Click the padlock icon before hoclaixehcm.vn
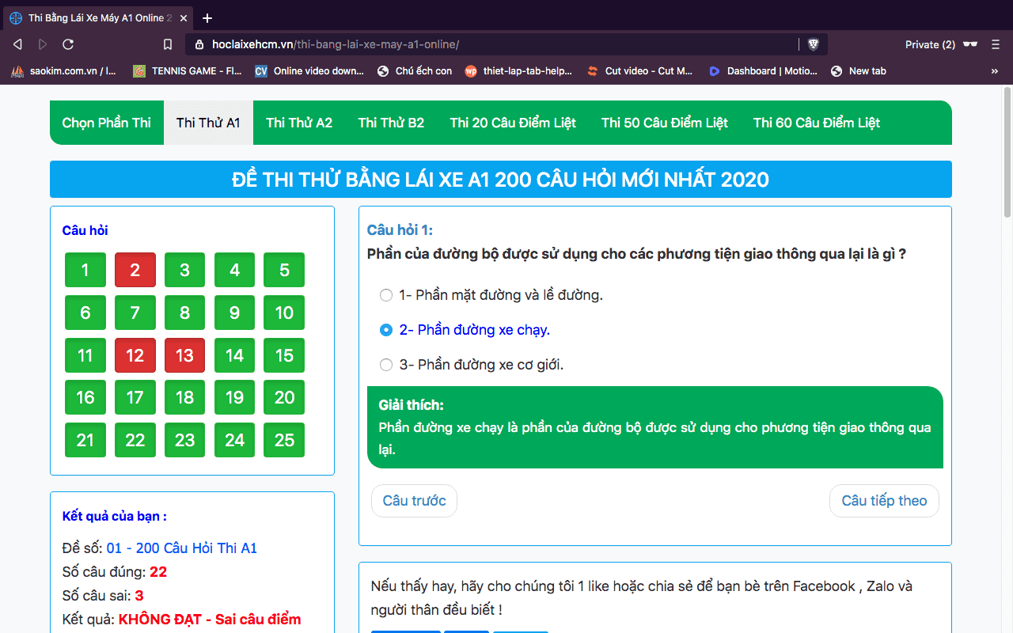This screenshot has width=1013, height=633. click(199, 44)
